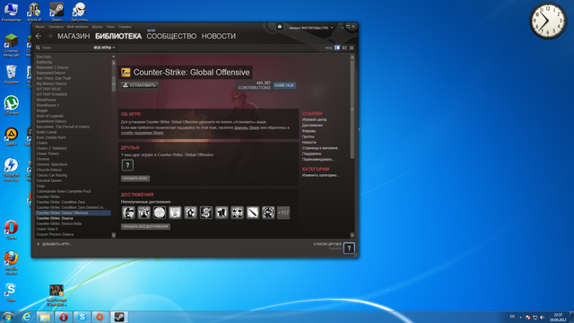
Task: Open the форумы Steam link in ОБ ИГРЕ
Action: pos(247,127)
